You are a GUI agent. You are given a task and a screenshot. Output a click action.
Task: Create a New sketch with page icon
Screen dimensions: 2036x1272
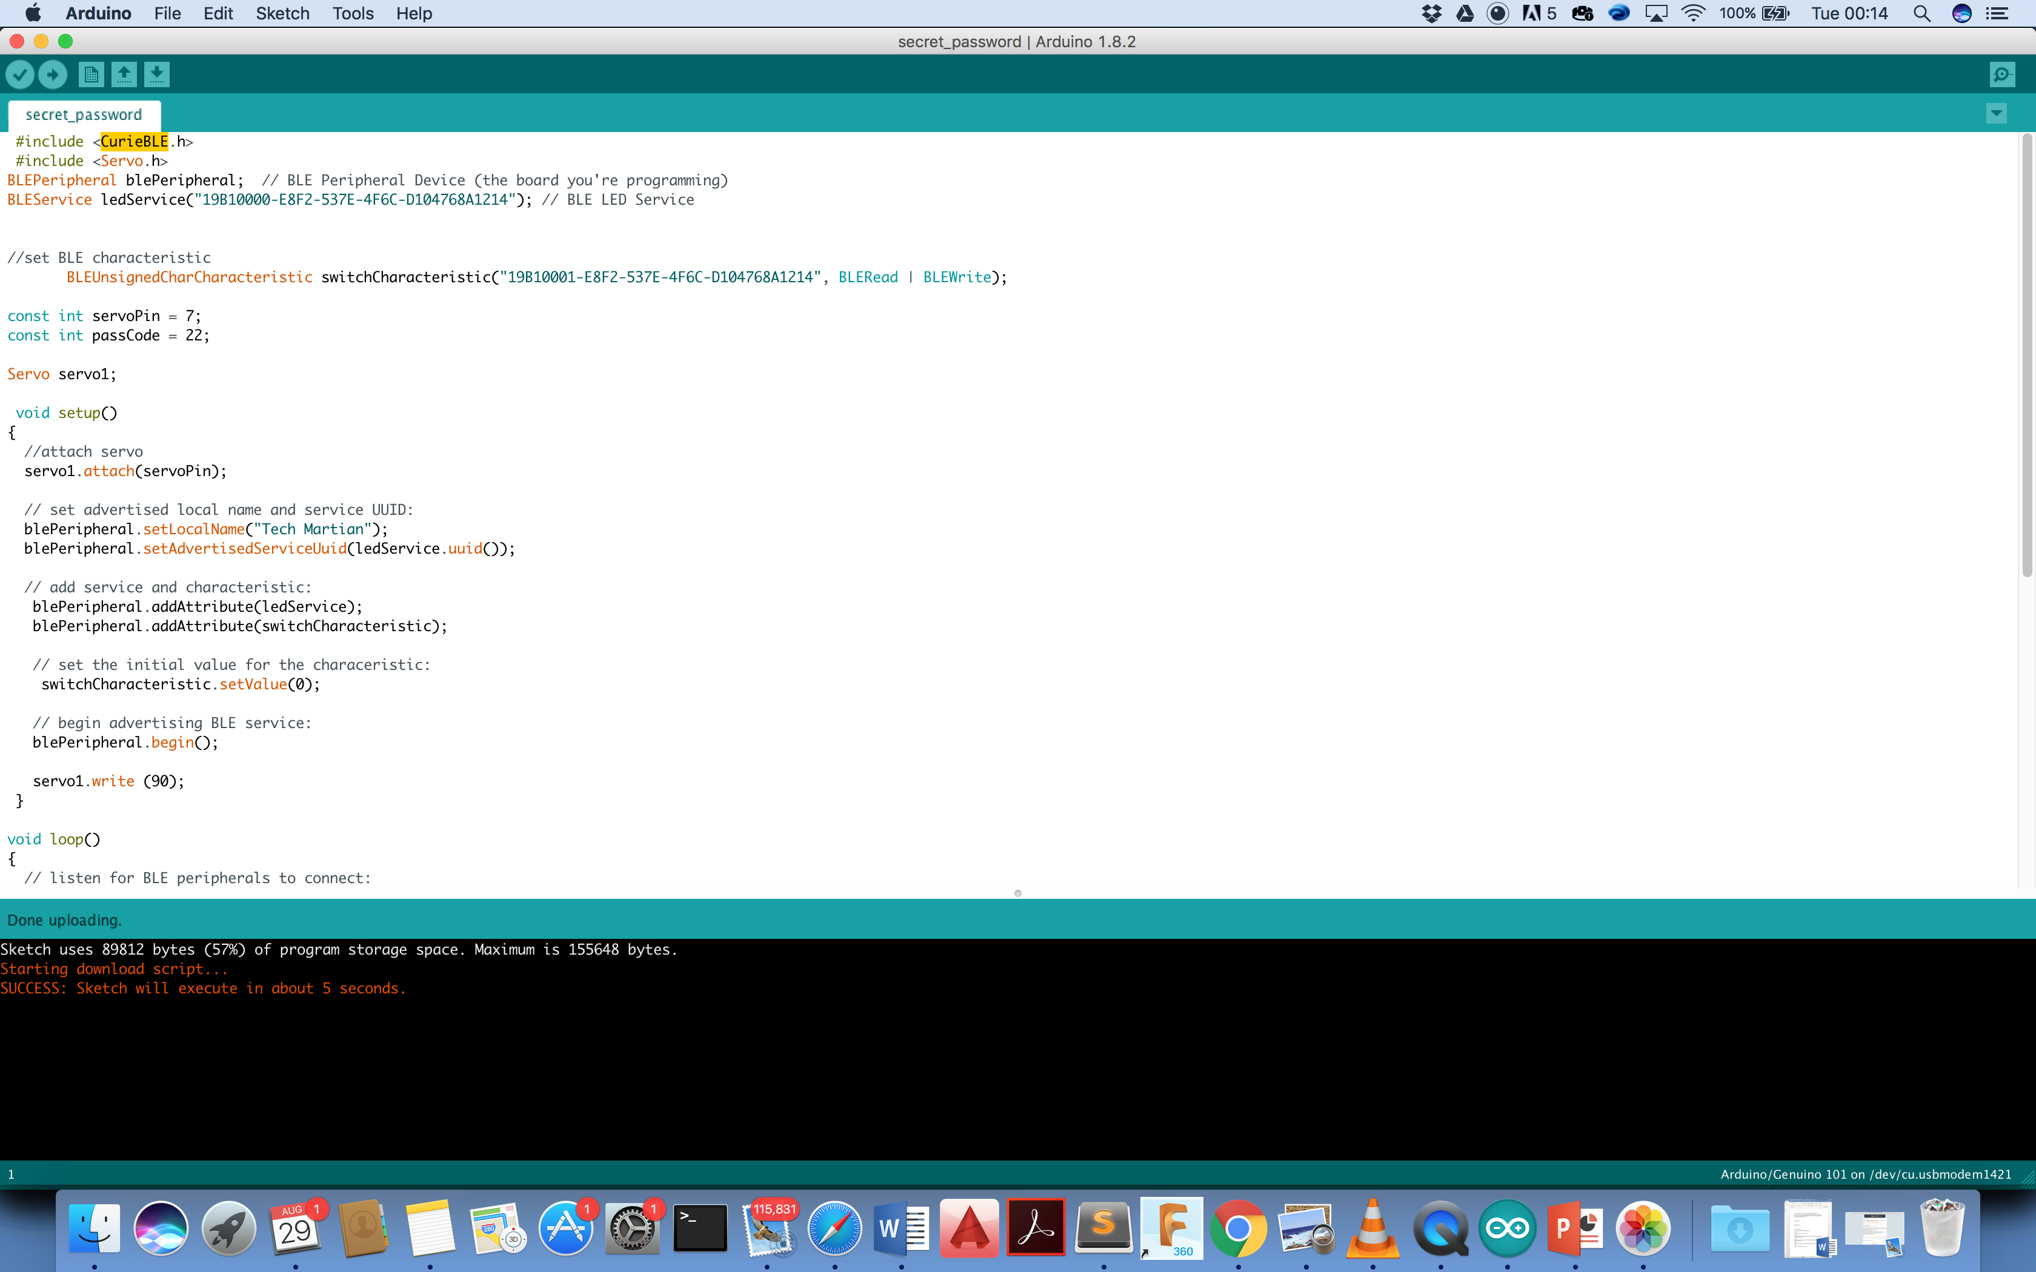click(x=91, y=75)
